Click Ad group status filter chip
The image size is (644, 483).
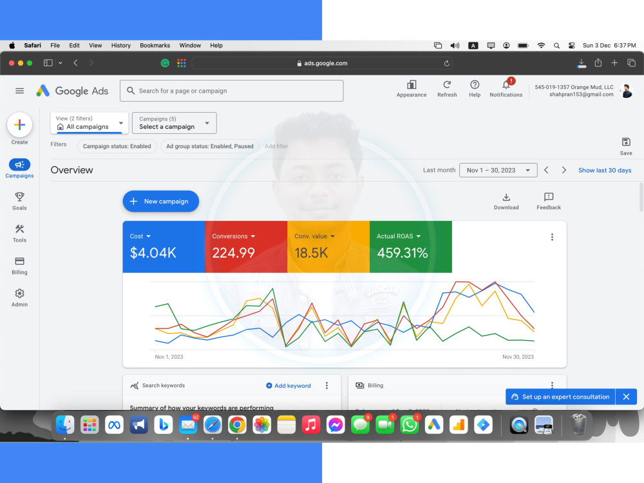(209, 146)
